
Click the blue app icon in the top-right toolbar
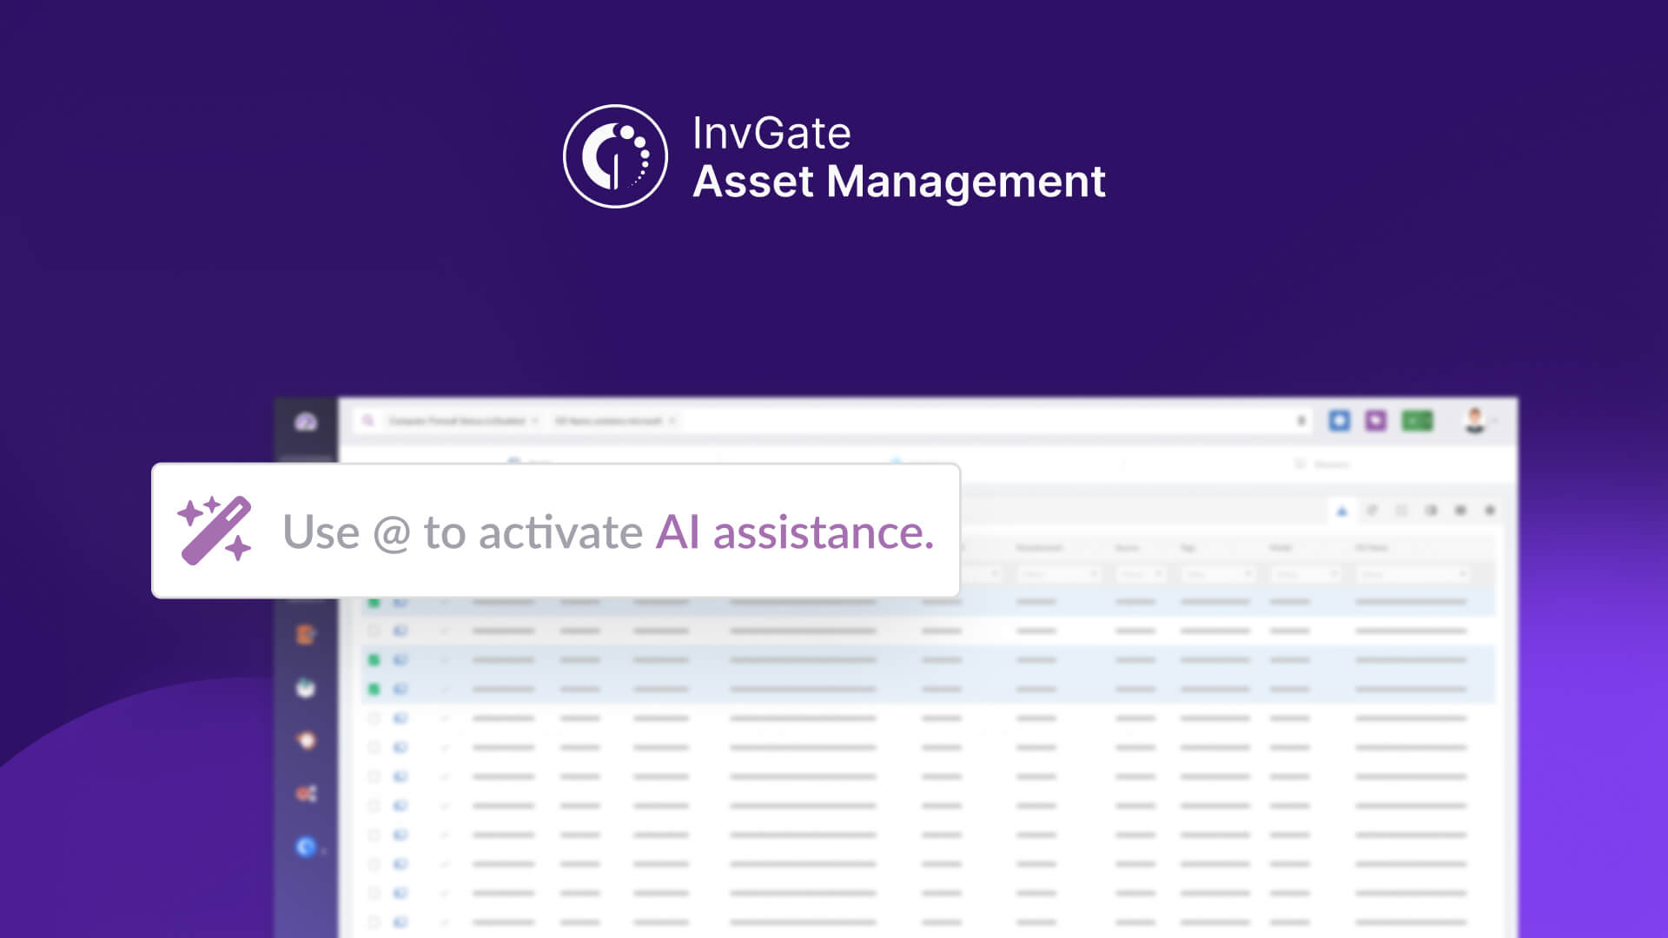click(1340, 421)
